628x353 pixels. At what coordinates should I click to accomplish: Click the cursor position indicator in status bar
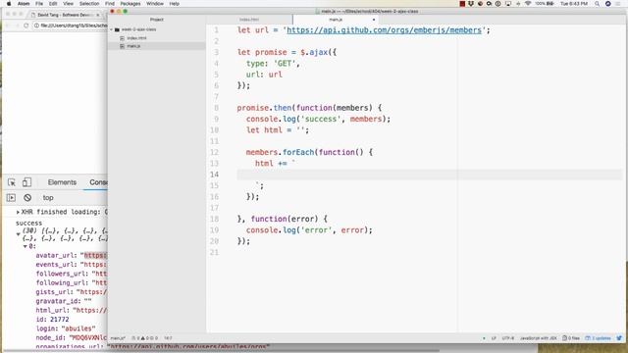pos(168,338)
